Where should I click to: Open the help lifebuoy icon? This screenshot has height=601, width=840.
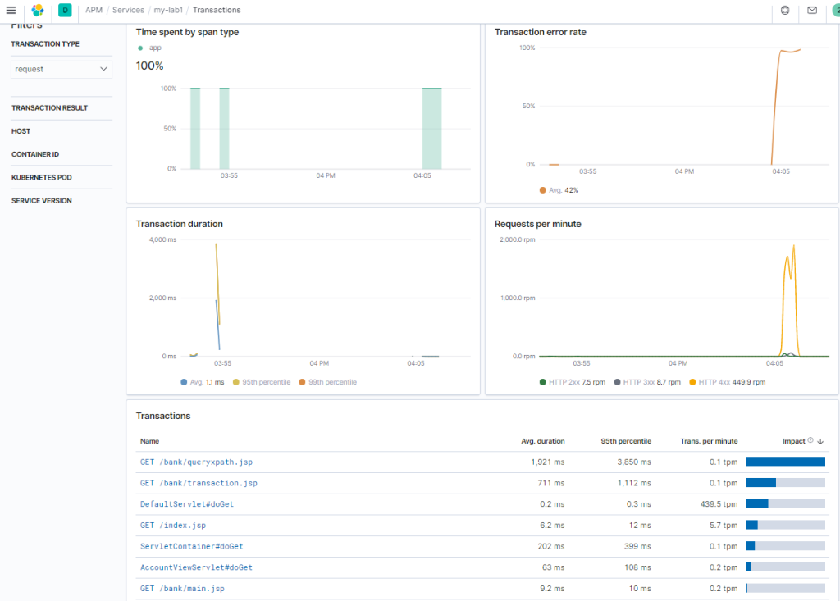[x=785, y=10]
